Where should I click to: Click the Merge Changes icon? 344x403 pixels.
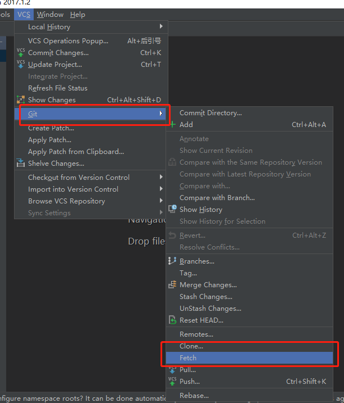(172, 284)
